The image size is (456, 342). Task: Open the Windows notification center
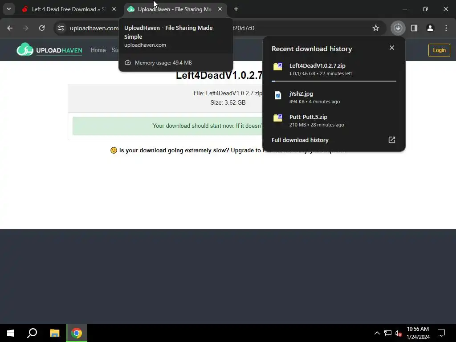[441, 333]
